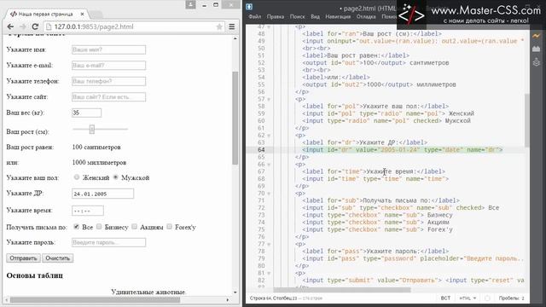Image resolution: width=546 pixels, height=307 pixels.
Task: Click the Очистить reset button
Action: (58, 258)
